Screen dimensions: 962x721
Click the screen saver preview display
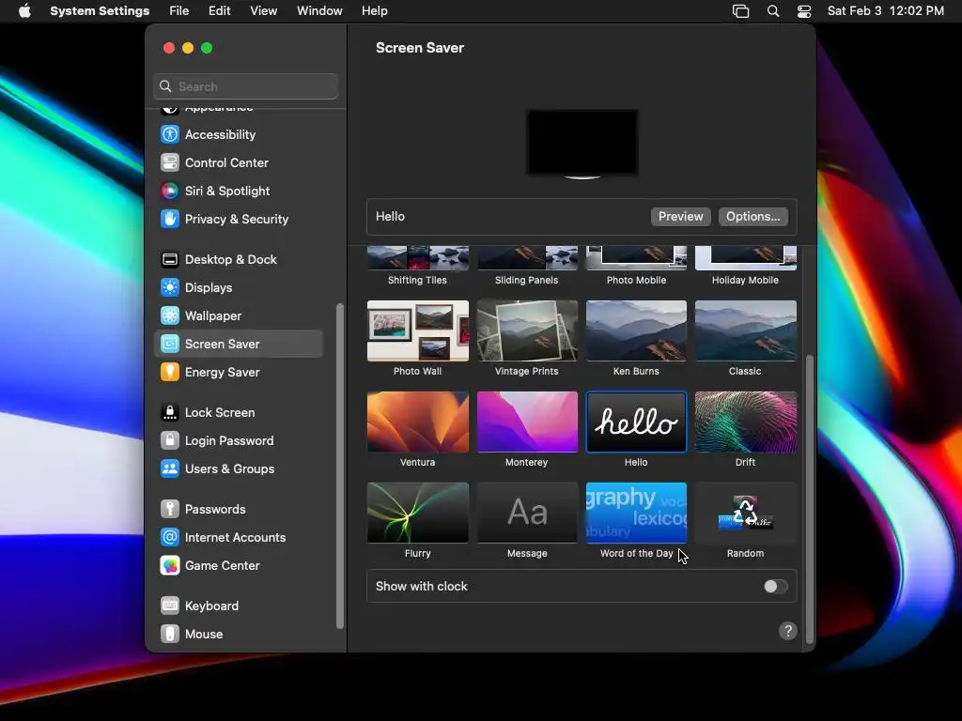[x=582, y=144]
